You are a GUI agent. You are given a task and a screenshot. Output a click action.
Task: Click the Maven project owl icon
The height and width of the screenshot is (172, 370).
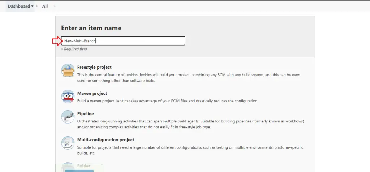[68, 96]
